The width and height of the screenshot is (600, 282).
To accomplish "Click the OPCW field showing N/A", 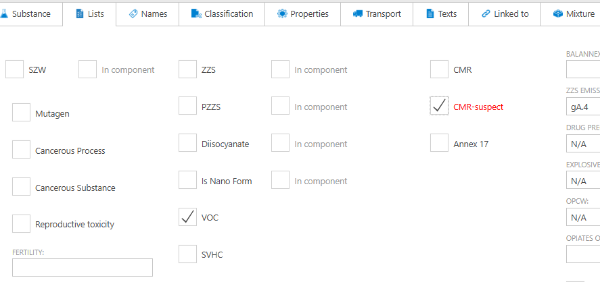I will 582,217.
